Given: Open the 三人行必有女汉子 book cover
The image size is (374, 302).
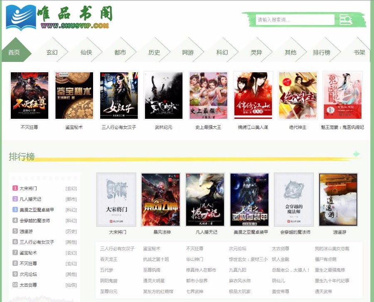Looking at the screenshot, I should pos(119,96).
